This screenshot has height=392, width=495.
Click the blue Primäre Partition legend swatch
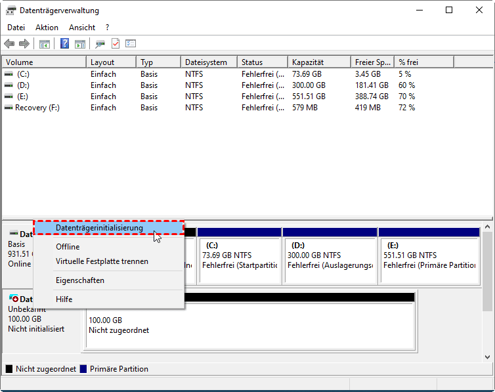pyautogui.click(x=83, y=369)
